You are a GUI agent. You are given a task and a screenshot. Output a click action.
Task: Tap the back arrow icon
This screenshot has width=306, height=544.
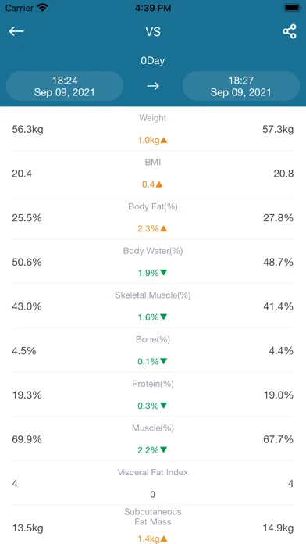pos(16,31)
